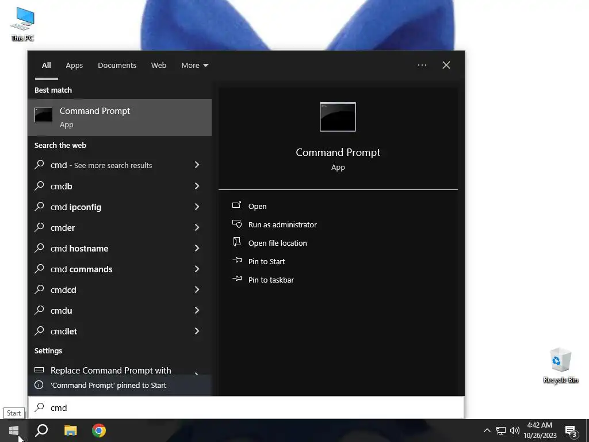This screenshot has height=442, width=589.
Task: Click the large Command Prompt preview icon
Action: [x=338, y=117]
